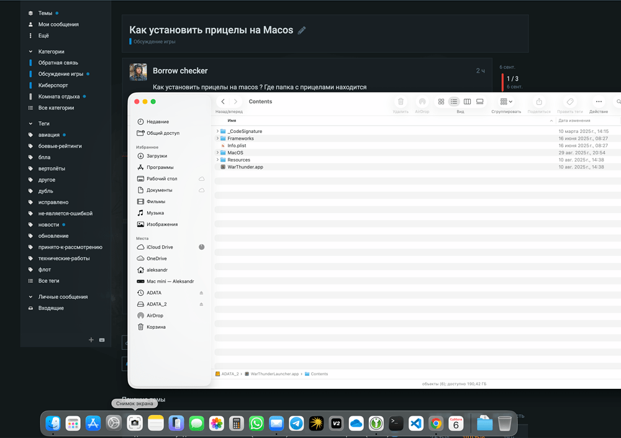Collapse the Категории section in forum sidebar
This screenshot has width=621, height=438.
[x=30, y=52]
